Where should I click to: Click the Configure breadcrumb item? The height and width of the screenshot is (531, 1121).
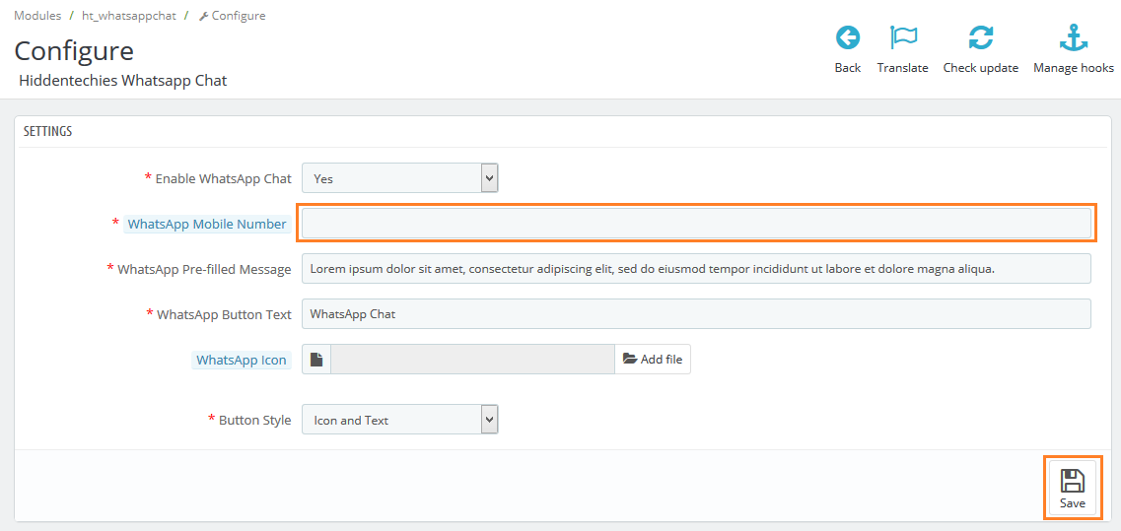(233, 15)
